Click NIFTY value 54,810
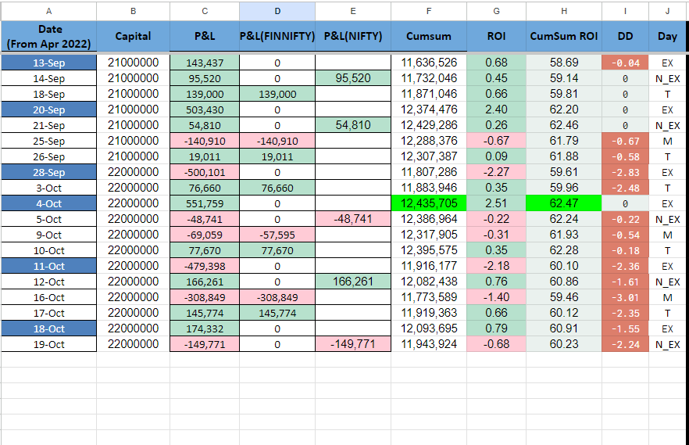Image resolution: width=689 pixels, height=445 pixels. click(353, 125)
